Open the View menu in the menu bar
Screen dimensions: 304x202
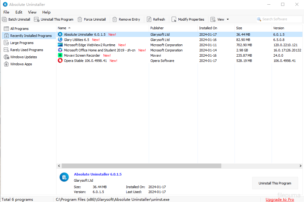pos(32,12)
